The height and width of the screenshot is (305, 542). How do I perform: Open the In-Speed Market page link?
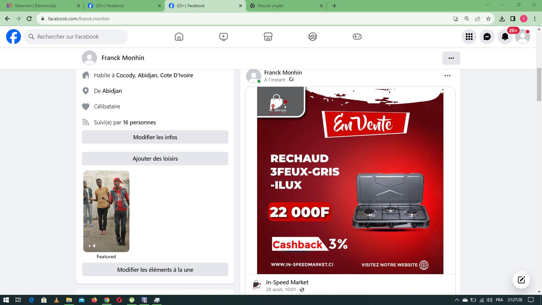tap(287, 282)
